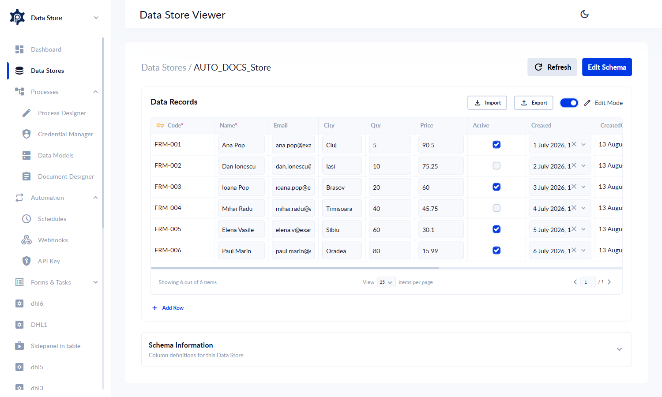
Task: Edit the Name field Ana Pop
Action: coord(241,145)
